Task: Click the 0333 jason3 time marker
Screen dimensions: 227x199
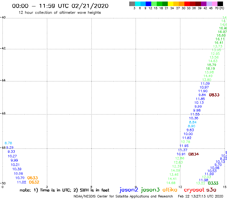Action: 213,183
